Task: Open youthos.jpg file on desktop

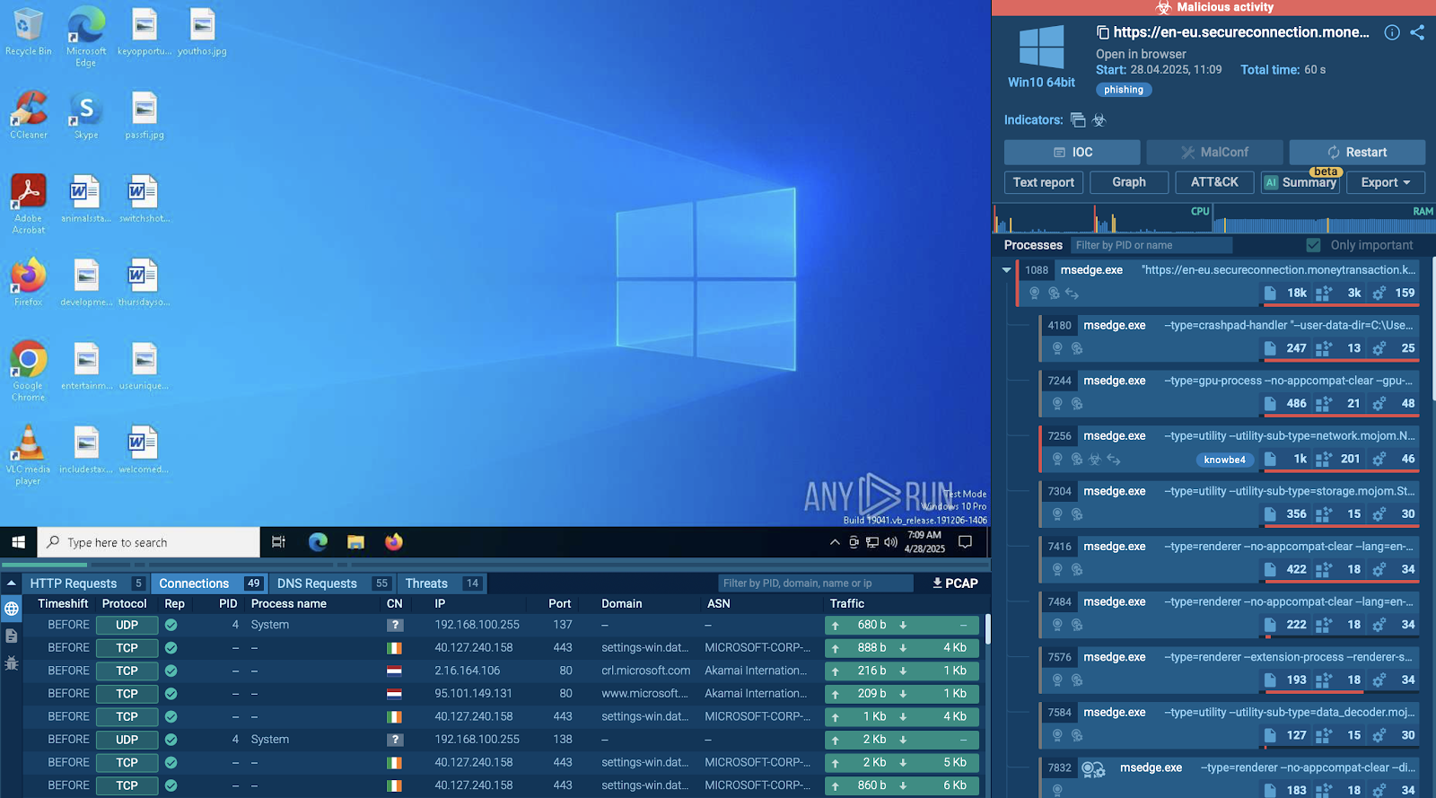Action: pyautogui.click(x=202, y=31)
